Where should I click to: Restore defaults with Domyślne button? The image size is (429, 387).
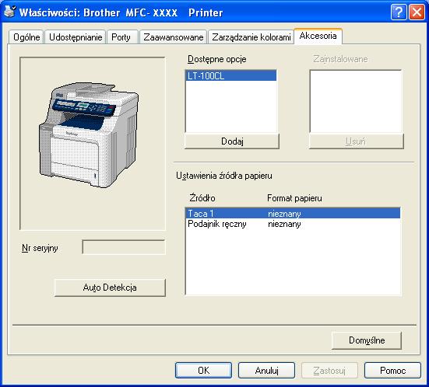coord(367,340)
